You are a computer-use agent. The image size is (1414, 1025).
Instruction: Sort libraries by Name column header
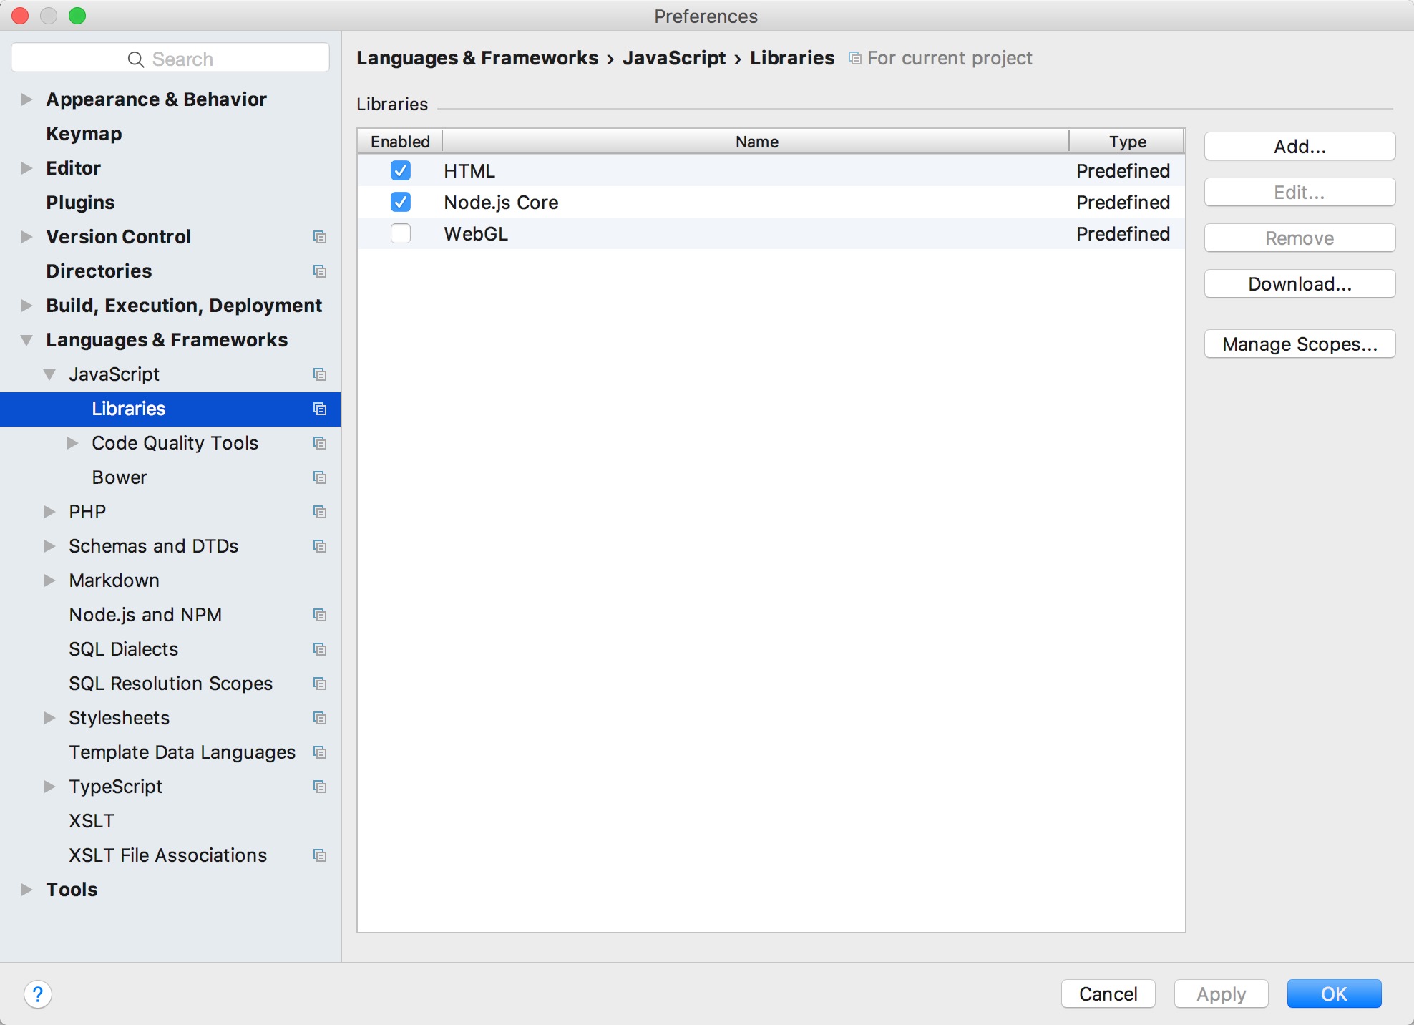point(756,142)
